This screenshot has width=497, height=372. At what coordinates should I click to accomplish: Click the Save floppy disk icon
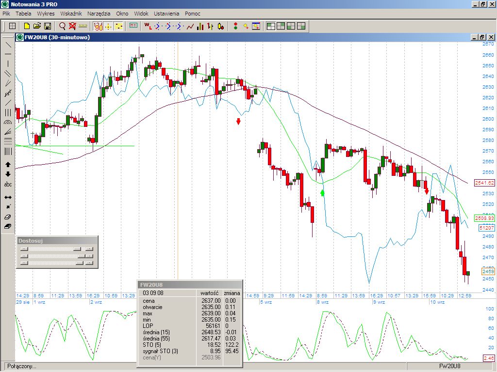coord(48,26)
